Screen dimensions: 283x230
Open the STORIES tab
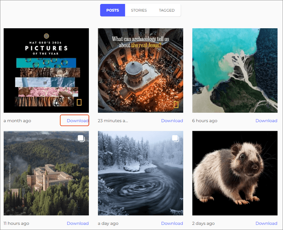tap(139, 10)
